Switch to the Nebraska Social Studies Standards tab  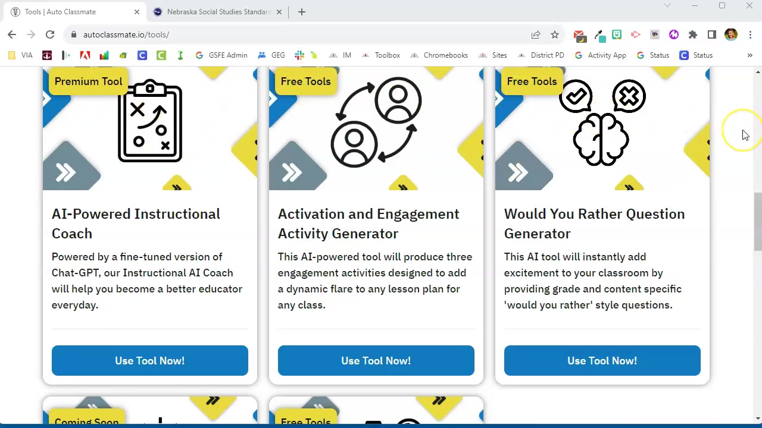217,11
